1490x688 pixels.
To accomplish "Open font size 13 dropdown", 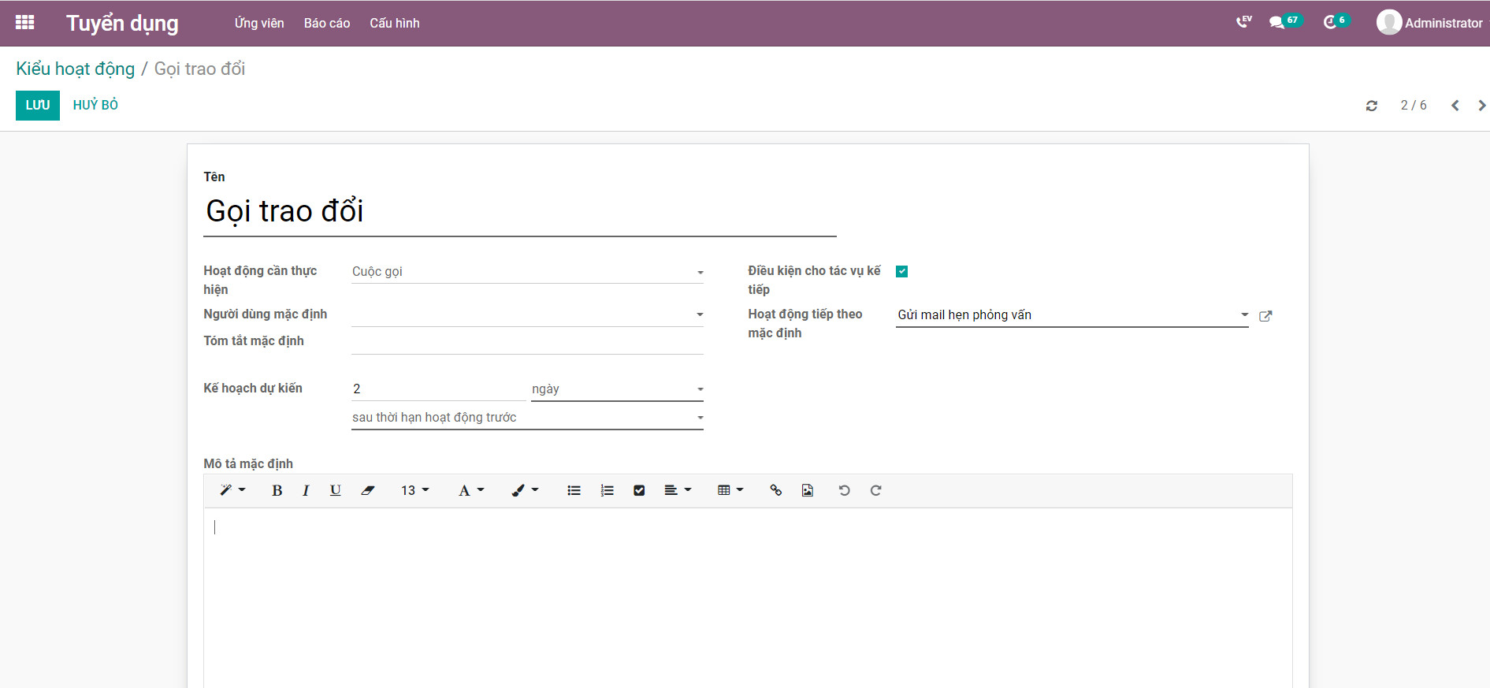I will point(414,490).
